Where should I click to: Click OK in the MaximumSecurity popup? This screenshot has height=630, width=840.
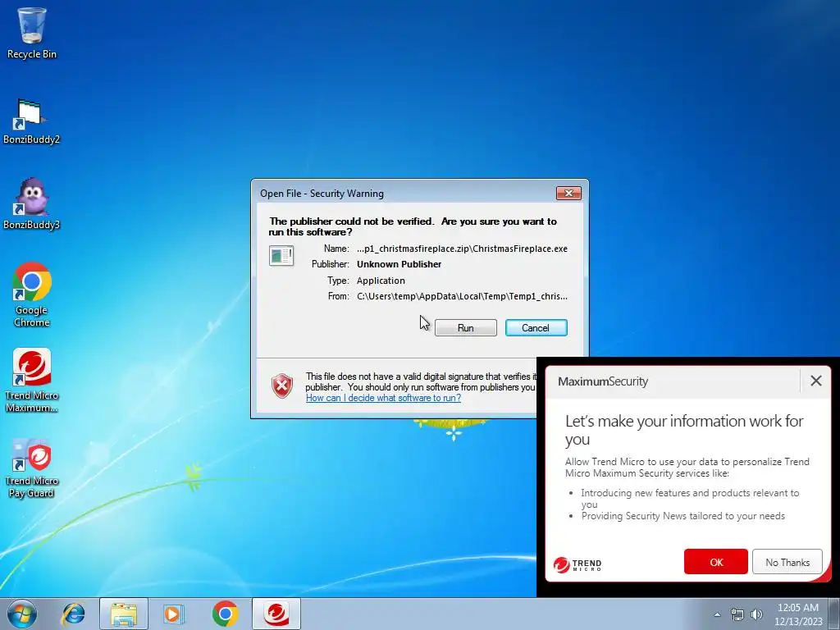click(x=715, y=562)
